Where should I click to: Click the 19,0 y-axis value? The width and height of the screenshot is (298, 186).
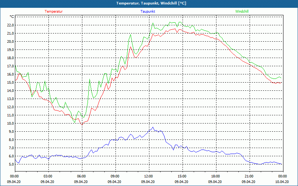(11, 50)
